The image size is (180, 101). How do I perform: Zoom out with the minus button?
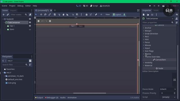pyautogui.click(x=39, y=21)
